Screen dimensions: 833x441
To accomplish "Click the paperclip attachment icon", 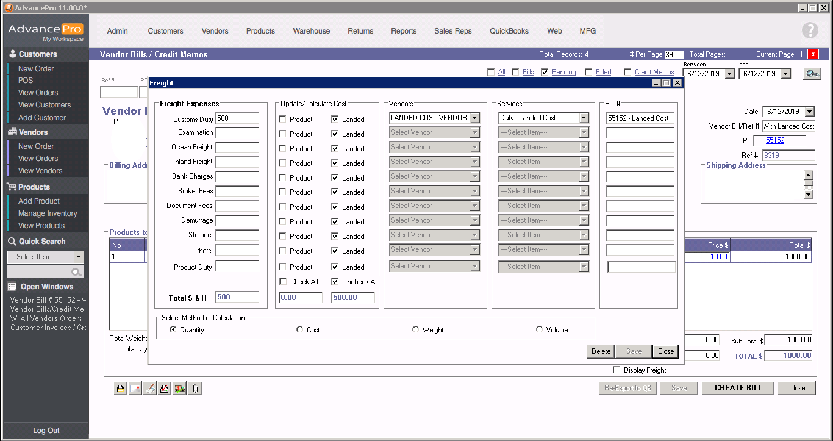I will [195, 389].
